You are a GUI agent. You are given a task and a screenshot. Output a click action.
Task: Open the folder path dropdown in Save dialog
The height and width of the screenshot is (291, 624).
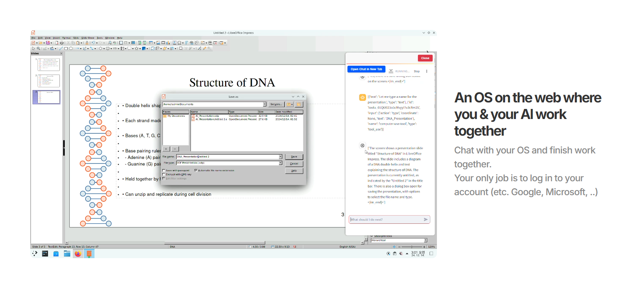(265, 104)
